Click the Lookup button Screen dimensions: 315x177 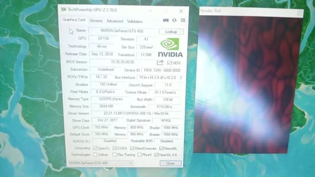click(171, 32)
